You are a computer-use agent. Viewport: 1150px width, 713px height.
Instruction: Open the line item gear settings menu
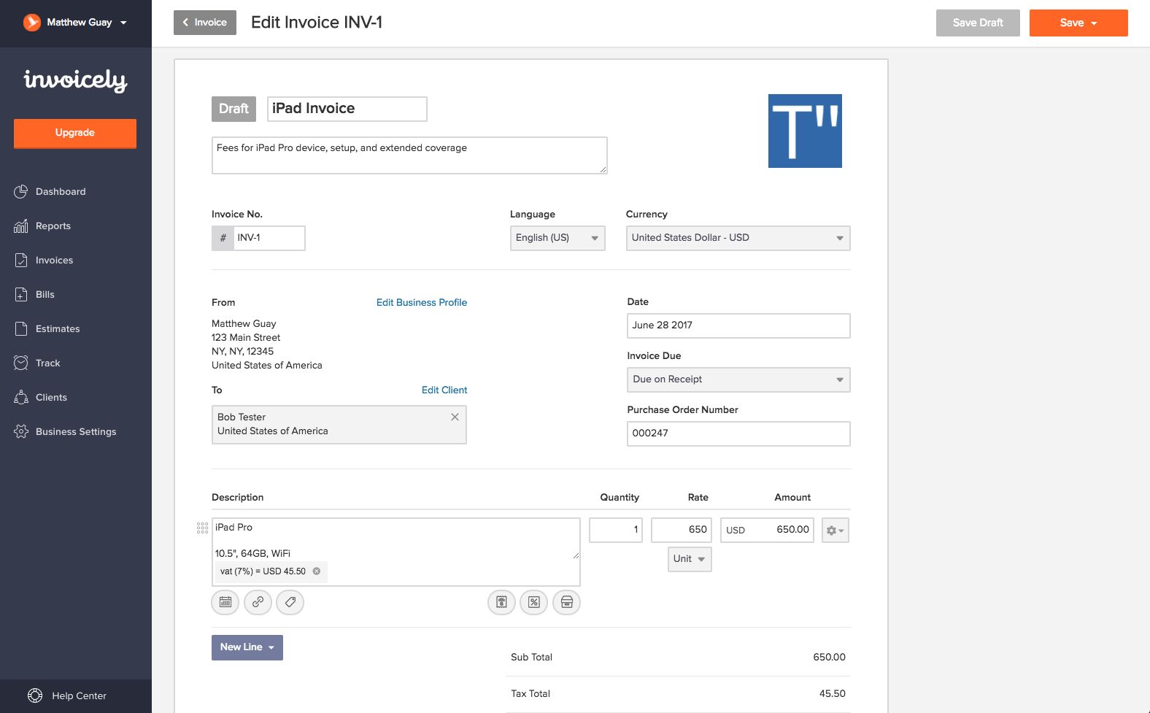click(x=835, y=531)
